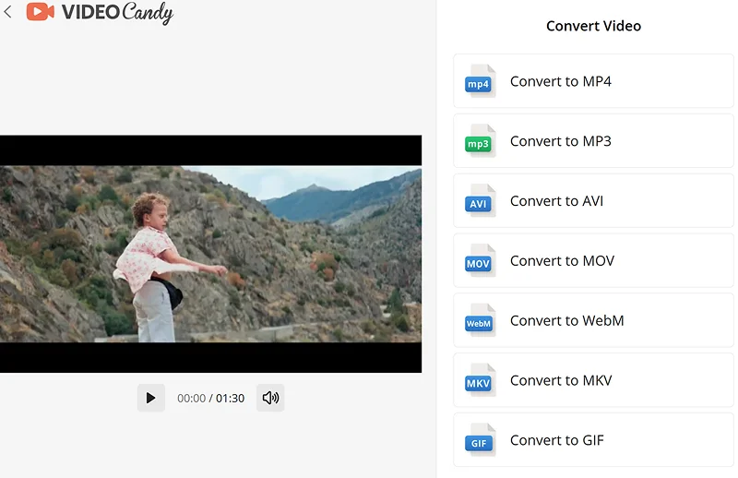Mute the video using the speaker icon
The image size is (738, 478).
[x=270, y=398]
